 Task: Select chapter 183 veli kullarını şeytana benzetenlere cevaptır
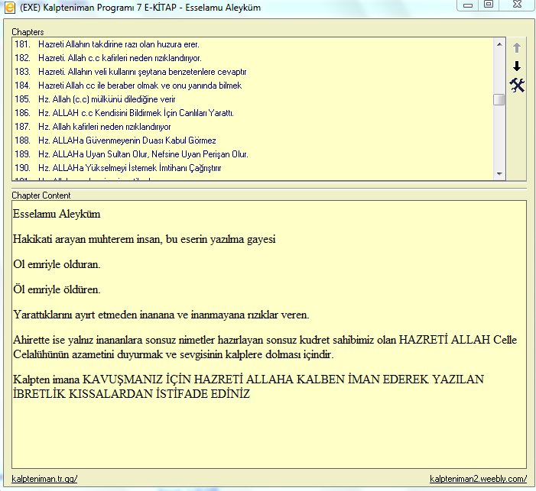click(x=253, y=72)
